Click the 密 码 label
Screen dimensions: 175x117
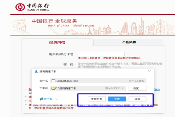click(x=69, y=64)
